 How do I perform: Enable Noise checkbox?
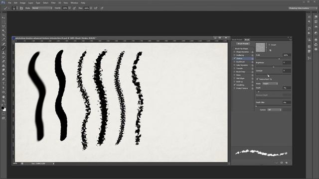234,75
